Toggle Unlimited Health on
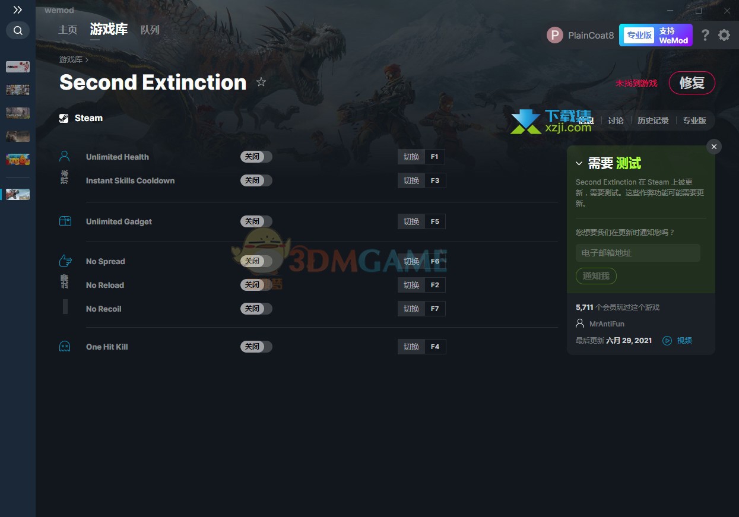The image size is (739, 517). (256, 157)
